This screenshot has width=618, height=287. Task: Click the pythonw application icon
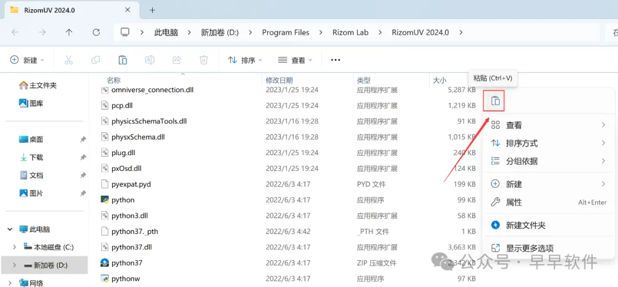click(x=105, y=278)
